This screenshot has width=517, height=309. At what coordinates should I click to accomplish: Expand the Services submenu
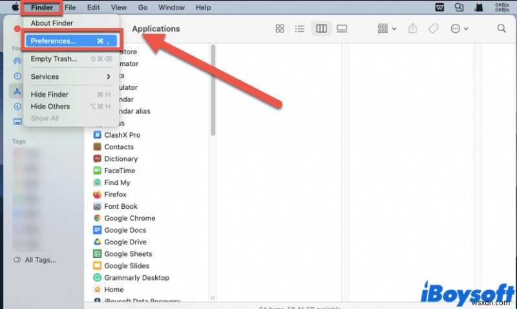71,76
